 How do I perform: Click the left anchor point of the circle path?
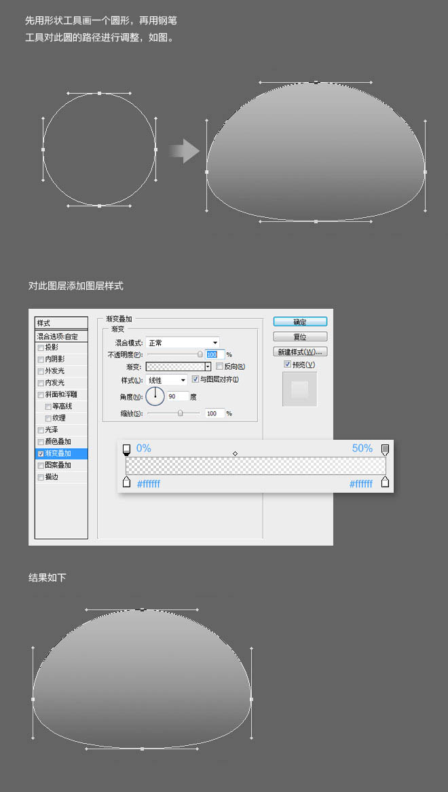pyautogui.click(x=43, y=149)
